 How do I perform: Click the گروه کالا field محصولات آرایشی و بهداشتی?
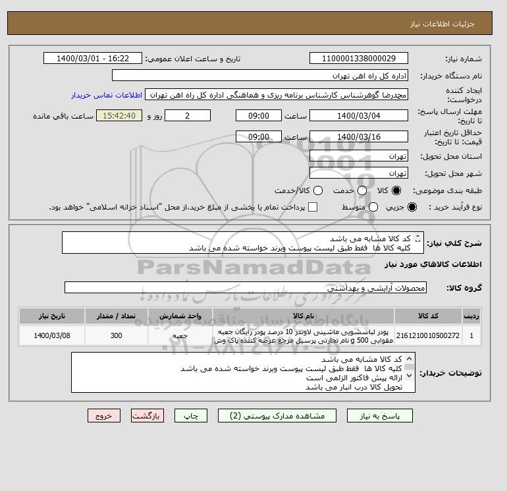[x=246, y=287]
